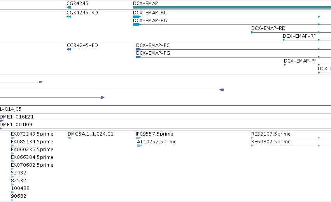Select the 100488 feature label
331x202 pixels.
[x=20, y=188]
